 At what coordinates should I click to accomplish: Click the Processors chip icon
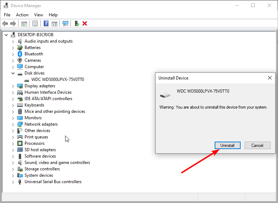(x=20, y=143)
